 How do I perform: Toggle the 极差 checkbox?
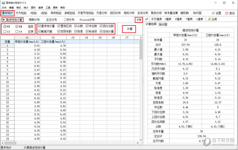pyautogui.click(x=76, y=31)
